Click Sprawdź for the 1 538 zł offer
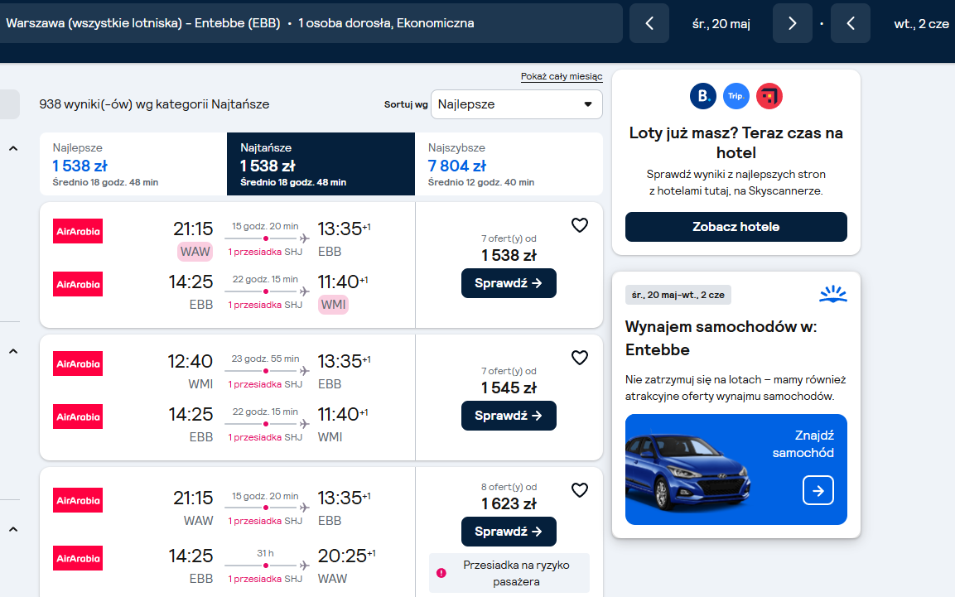The height and width of the screenshot is (597, 955). tap(509, 283)
